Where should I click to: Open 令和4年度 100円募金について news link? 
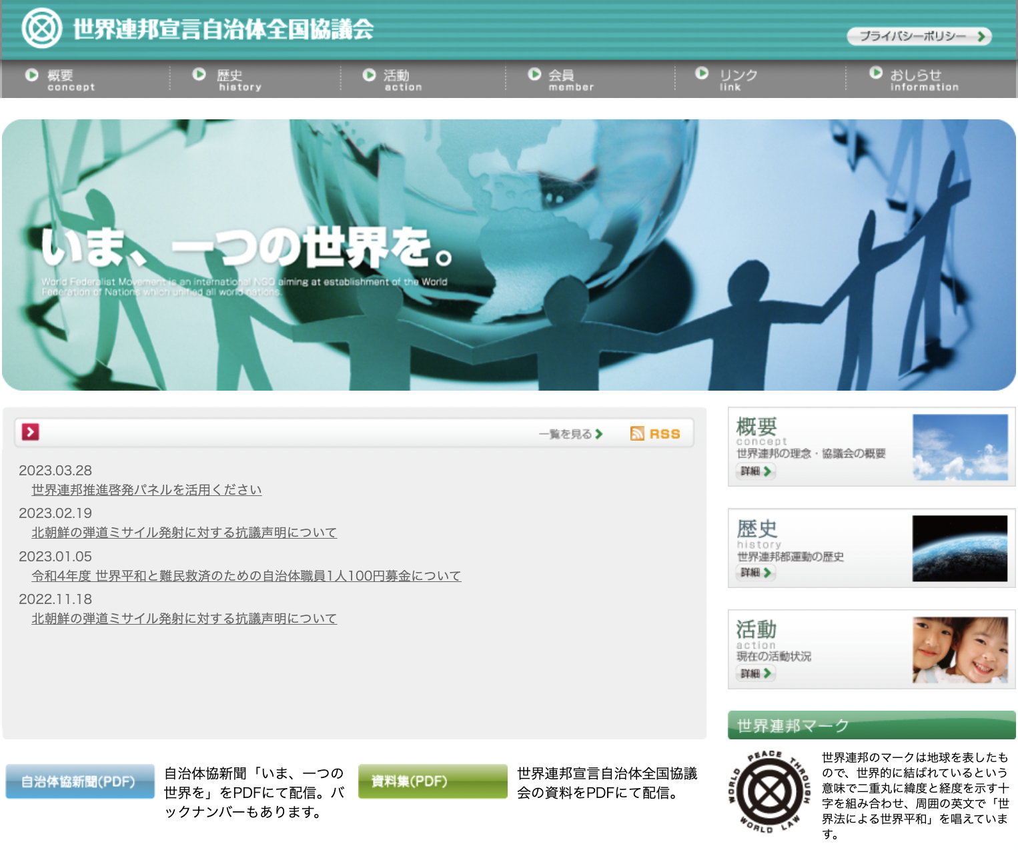point(246,576)
